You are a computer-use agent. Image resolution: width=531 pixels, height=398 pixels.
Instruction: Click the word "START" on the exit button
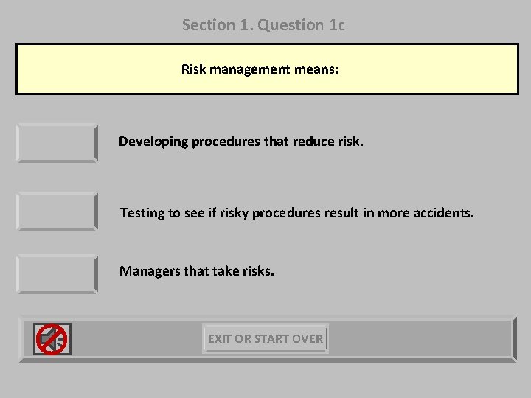(272, 339)
